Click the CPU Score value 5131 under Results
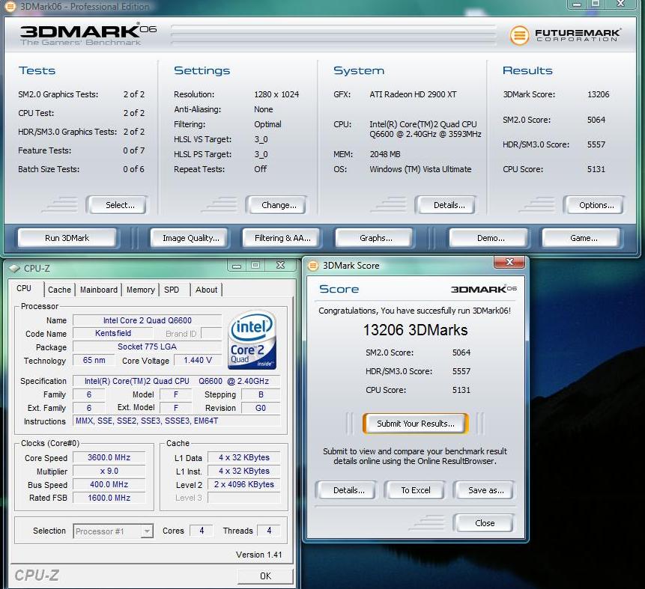 (596, 169)
